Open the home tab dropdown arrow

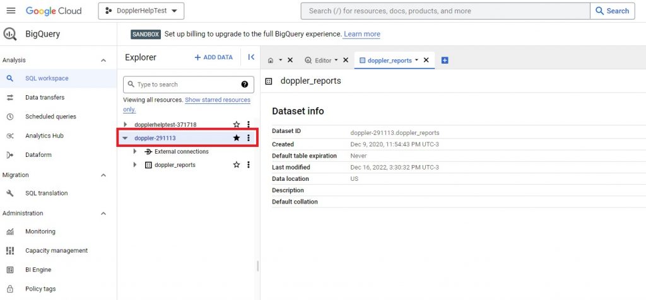[281, 60]
